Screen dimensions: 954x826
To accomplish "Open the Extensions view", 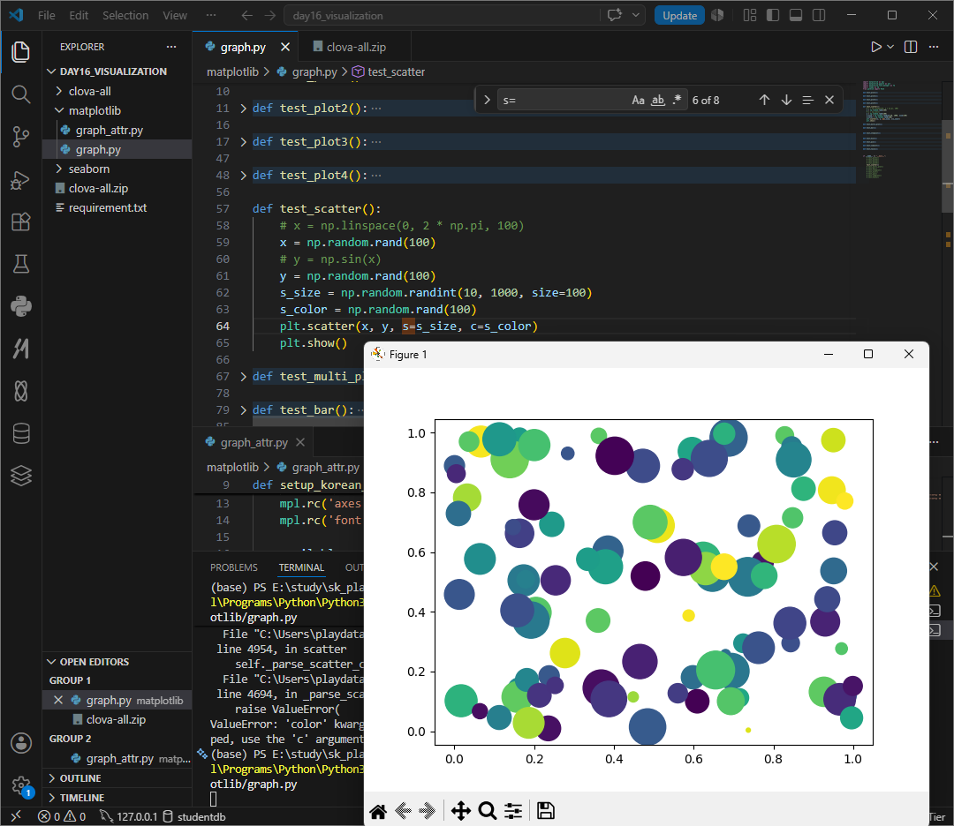I will pyautogui.click(x=20, y=222).
